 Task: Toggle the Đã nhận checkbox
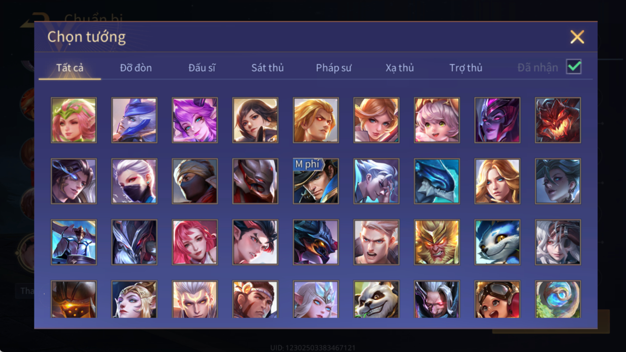[x=574, y=67]
